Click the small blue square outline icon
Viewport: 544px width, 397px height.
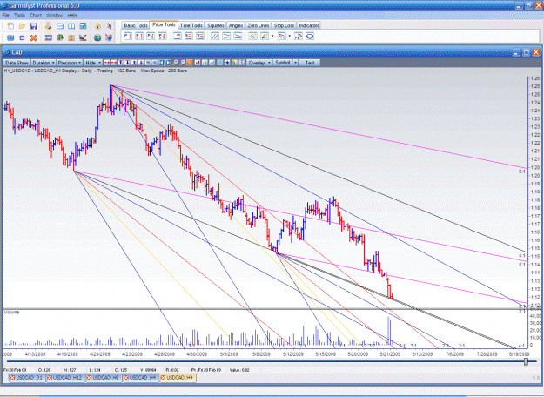(22, 37)
